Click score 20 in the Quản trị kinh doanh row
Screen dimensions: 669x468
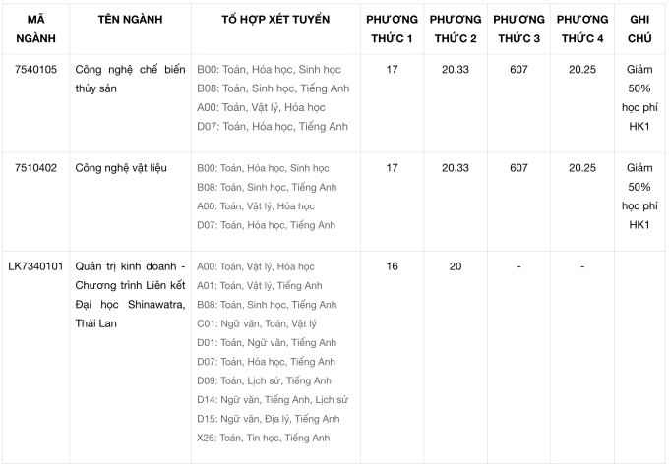click(x=456, y=266)
